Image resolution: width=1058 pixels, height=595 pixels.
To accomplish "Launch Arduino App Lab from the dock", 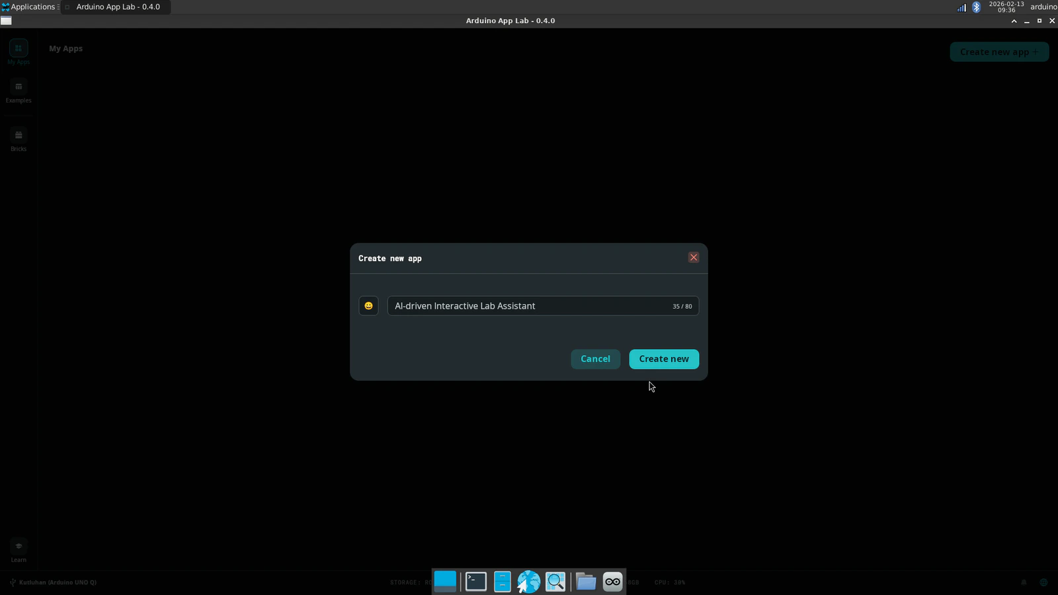I will 613,582.
